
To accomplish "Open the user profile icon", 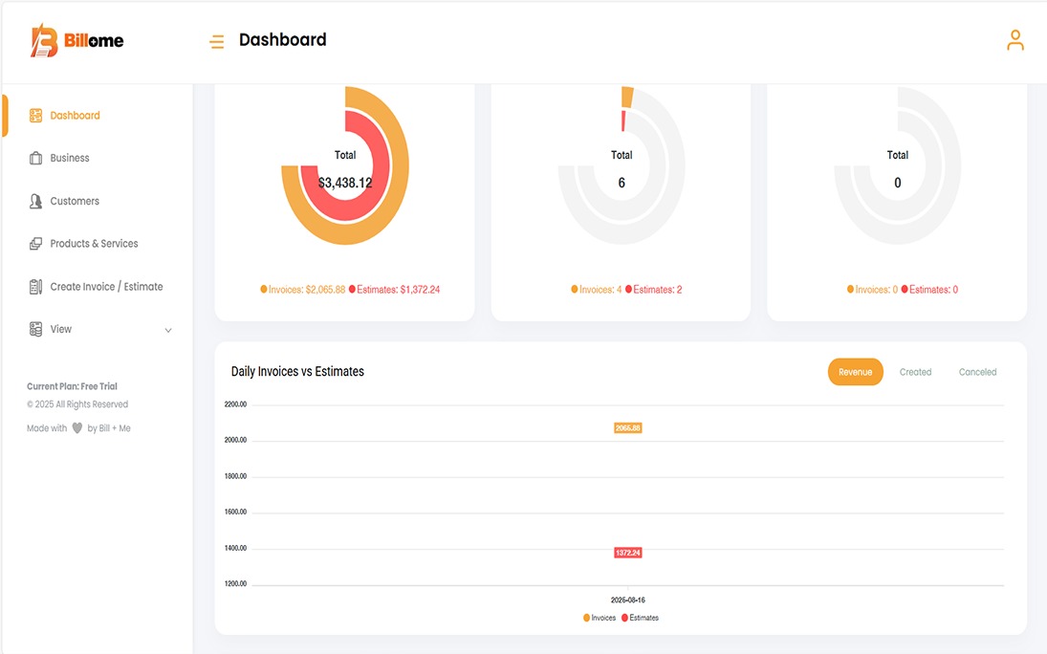I will 1014,40.
